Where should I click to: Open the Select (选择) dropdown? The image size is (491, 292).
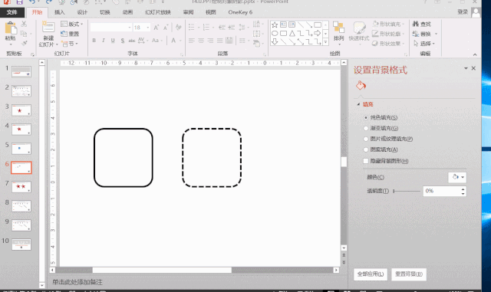point(424,44)
